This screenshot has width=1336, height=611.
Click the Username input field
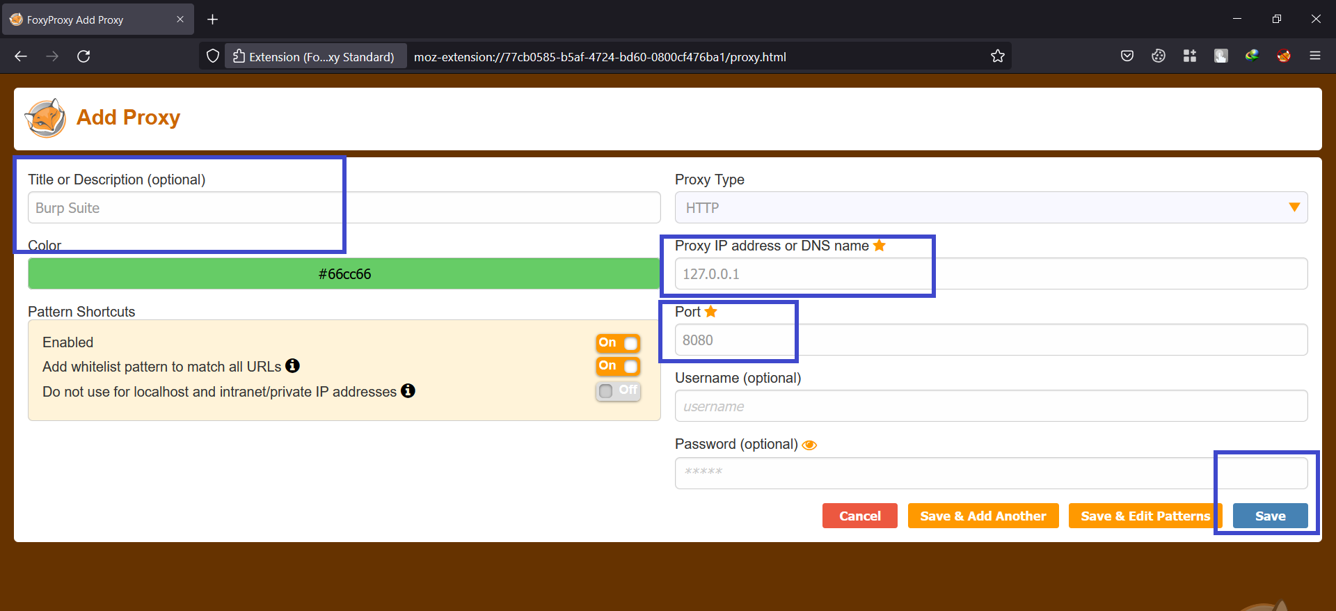tap(991, 406)
